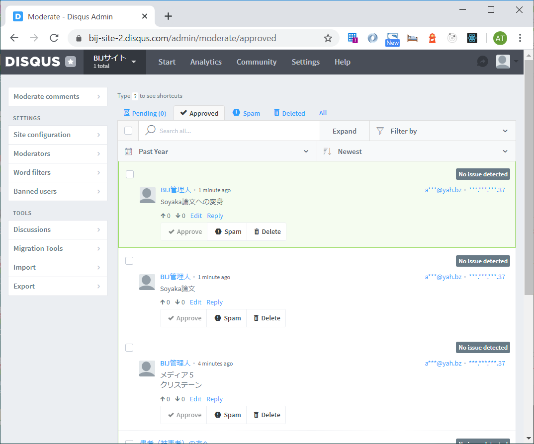534x444 pixels.
Task: Click the Disqus logo in header
Action: click(33, 62)
